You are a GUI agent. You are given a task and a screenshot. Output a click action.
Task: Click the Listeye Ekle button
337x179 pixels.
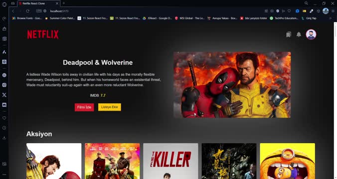click(110, 107)
